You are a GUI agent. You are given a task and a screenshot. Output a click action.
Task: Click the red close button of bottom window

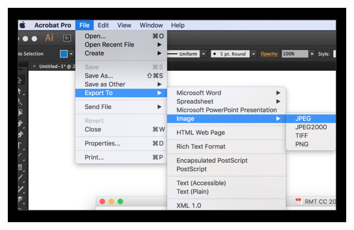tap(102, 201)
